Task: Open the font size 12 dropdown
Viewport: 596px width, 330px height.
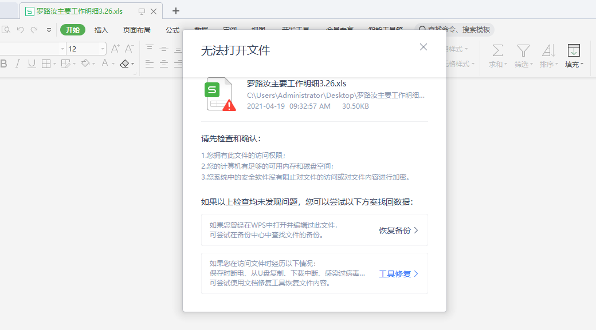Action: 103,49
